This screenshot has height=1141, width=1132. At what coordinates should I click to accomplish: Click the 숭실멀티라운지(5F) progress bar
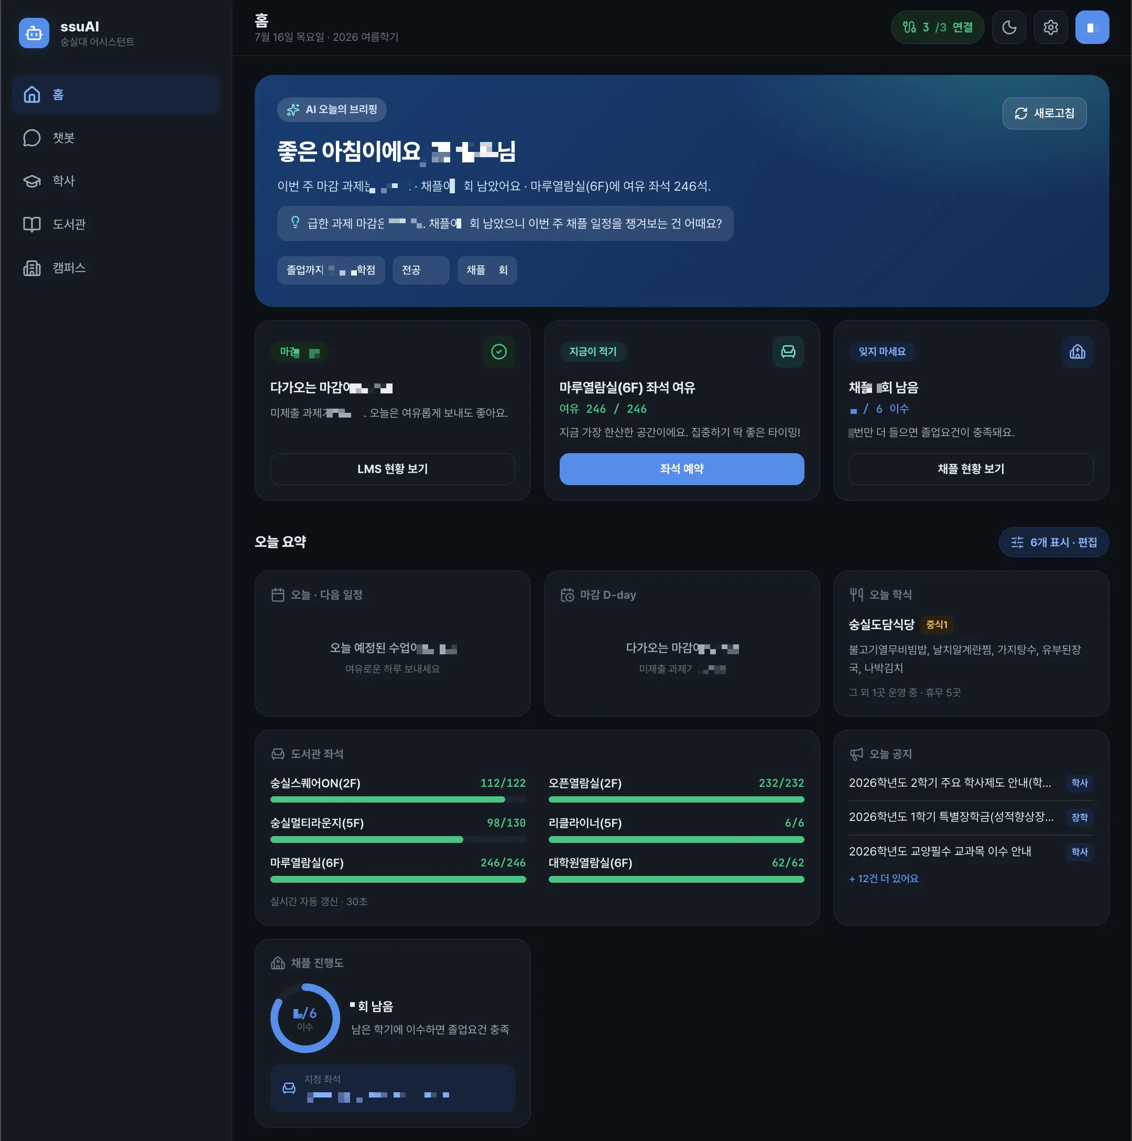click(x=398, y=839)
